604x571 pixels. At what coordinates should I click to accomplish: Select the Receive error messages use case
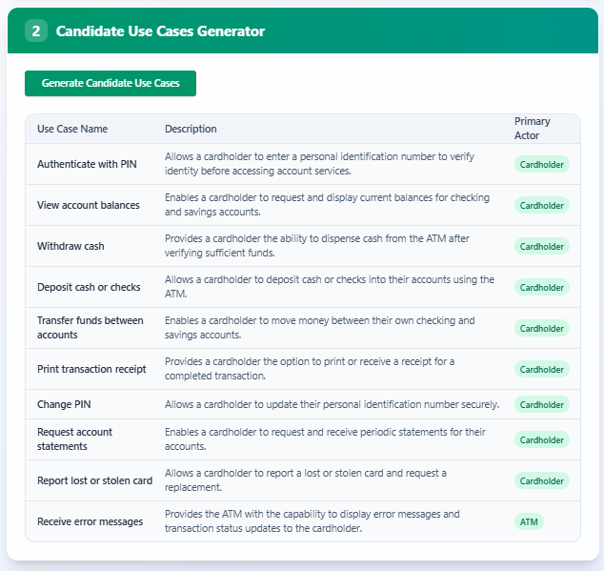pos(91,521)
